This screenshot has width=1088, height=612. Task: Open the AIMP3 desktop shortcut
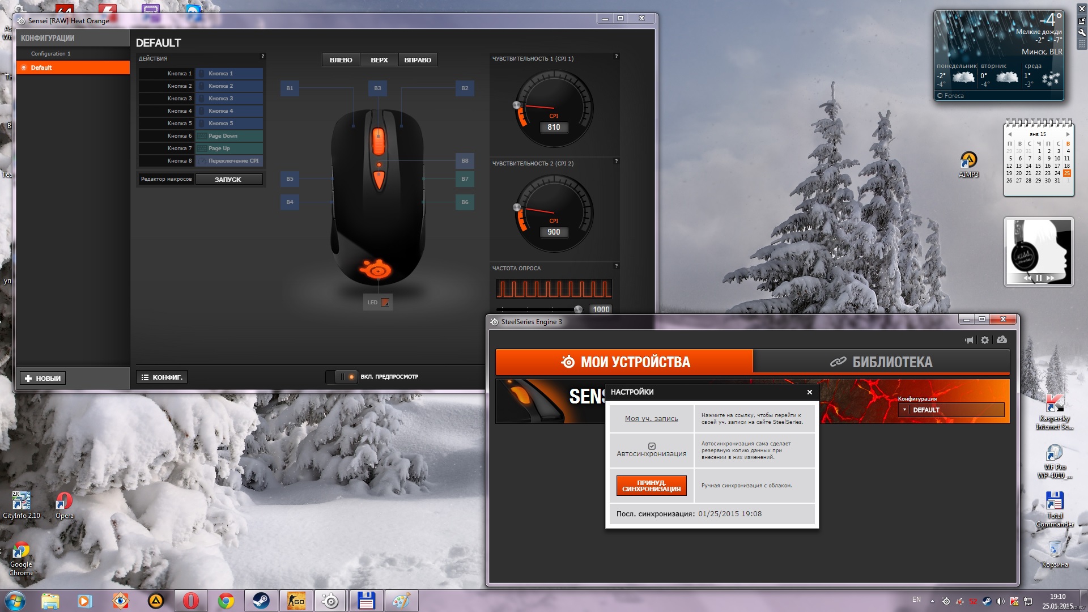coord(968,164)
